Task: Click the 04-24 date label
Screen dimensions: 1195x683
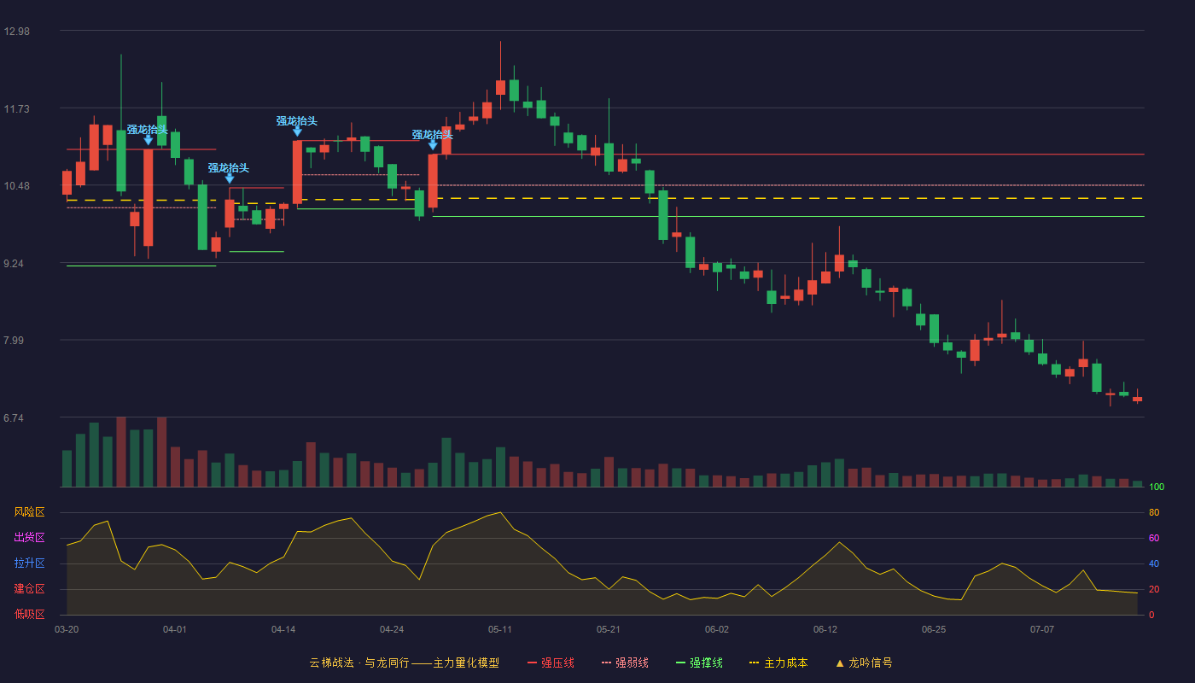Action: (392, 629)
